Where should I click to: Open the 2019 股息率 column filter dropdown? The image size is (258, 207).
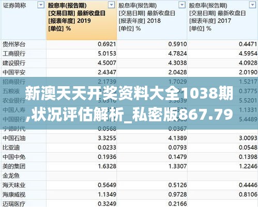111,5
